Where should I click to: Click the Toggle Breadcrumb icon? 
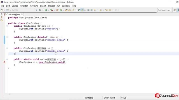(x=79, y=10)
